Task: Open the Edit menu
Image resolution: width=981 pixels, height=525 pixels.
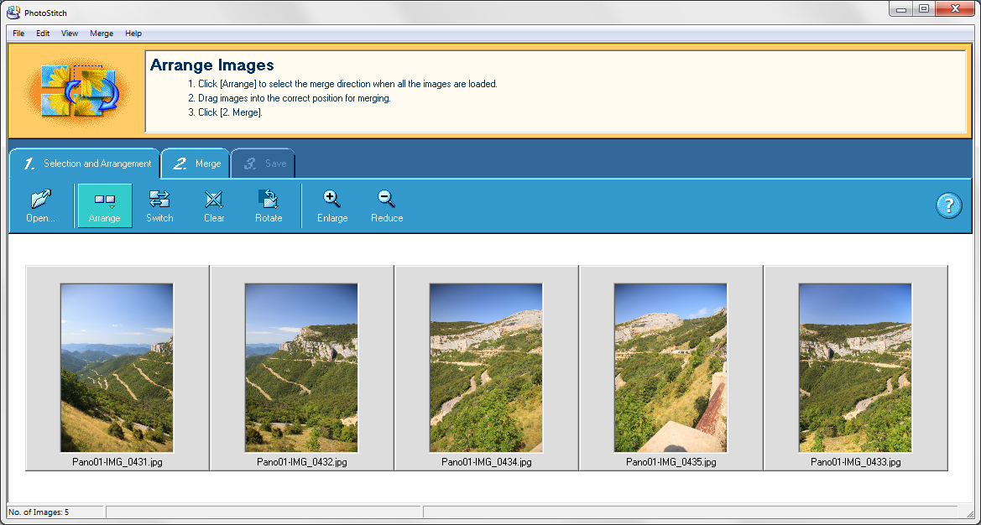Action: tap(43, 34)
